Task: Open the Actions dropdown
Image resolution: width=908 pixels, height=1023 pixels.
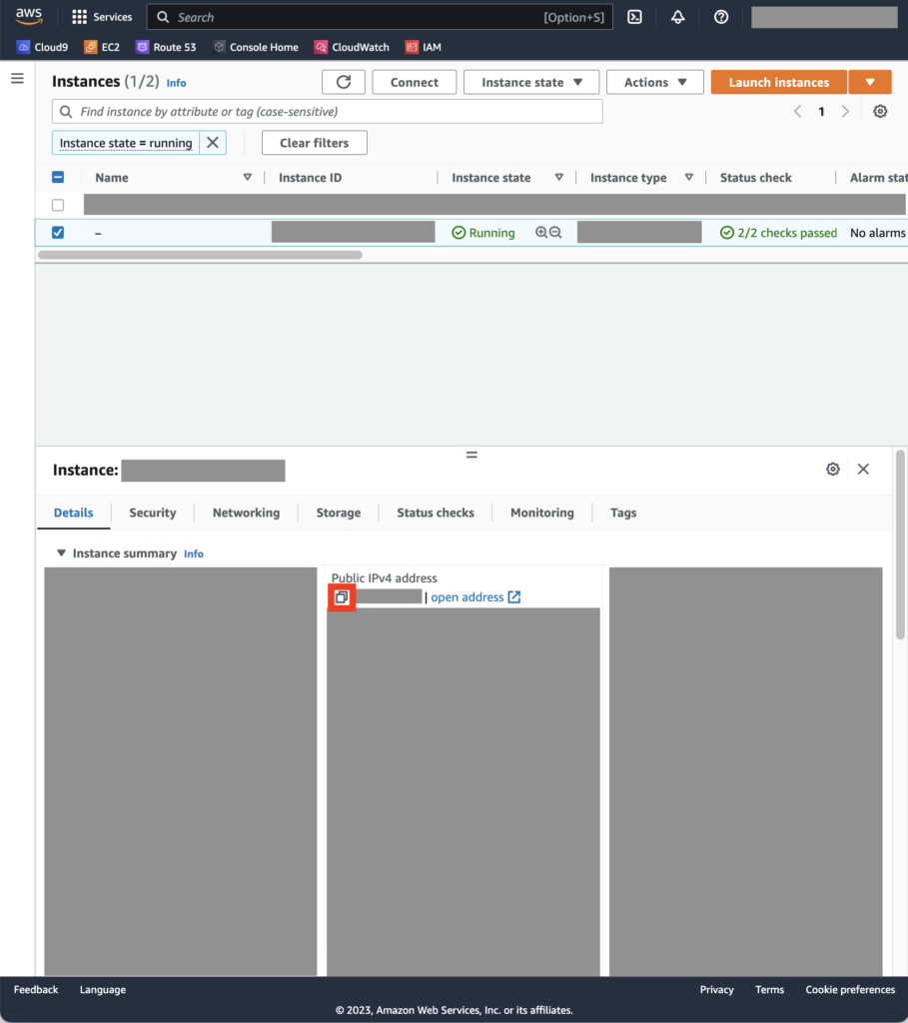Action: point(655,82)
